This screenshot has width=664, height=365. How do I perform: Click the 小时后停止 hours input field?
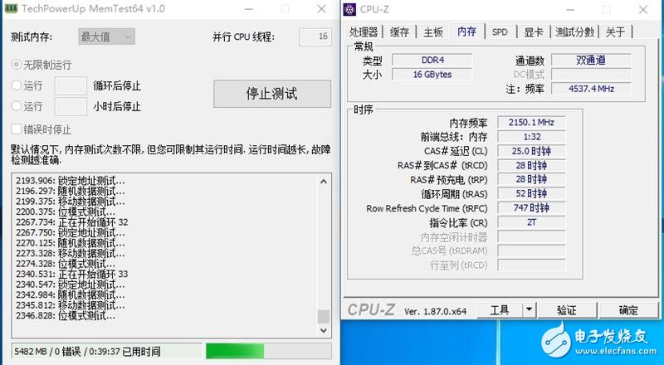coord(71,106)
